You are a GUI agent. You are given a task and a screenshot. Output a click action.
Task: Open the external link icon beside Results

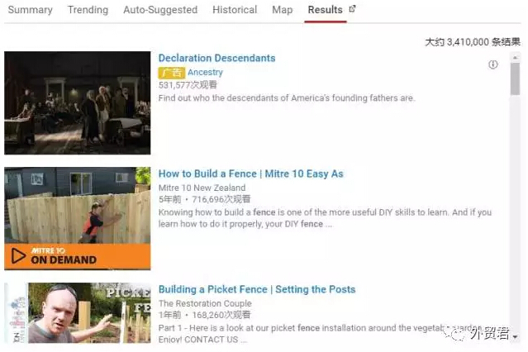point(353,9)
